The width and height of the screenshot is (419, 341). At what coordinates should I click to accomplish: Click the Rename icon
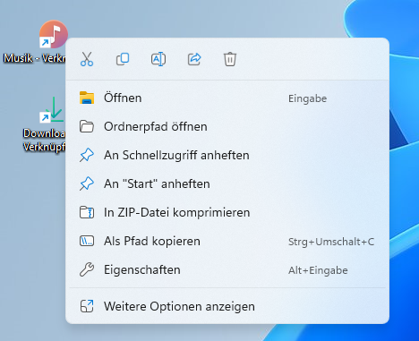(x=158, y=59)
